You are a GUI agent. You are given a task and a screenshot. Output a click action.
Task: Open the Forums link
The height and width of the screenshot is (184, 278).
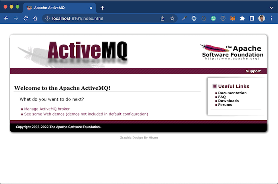pyautogui.click(x=225, y=104)
